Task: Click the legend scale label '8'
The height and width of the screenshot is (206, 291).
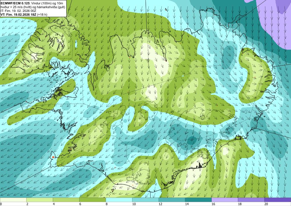Action: (x=107, y=204)
